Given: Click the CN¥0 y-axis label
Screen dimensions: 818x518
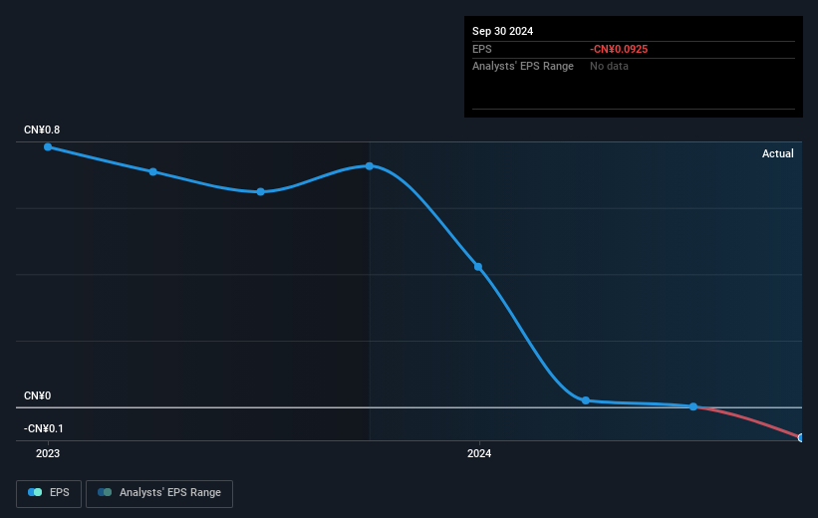Looking at the screenshot, I should coord(38,395).
